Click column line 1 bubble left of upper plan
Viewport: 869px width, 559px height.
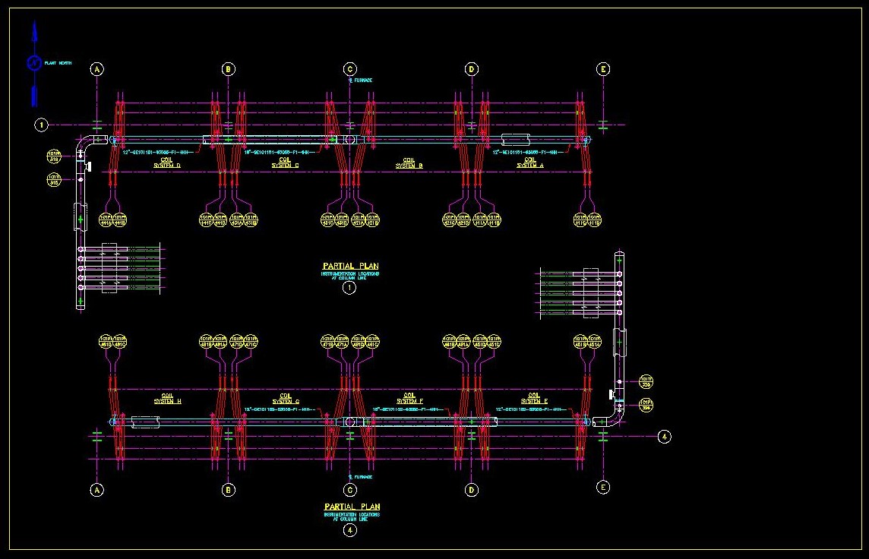pyautogui.click(x=43, y=125)
